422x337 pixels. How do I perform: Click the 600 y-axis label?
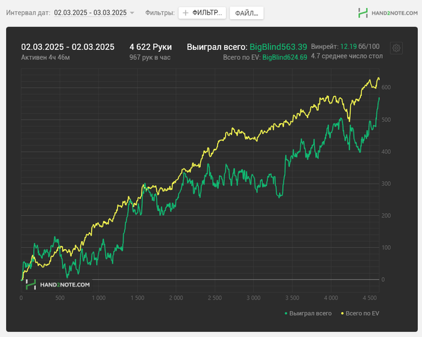pos(386,87)
